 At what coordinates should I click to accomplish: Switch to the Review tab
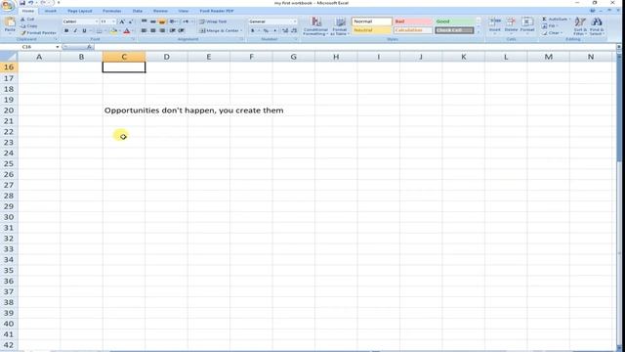(160, 11)
